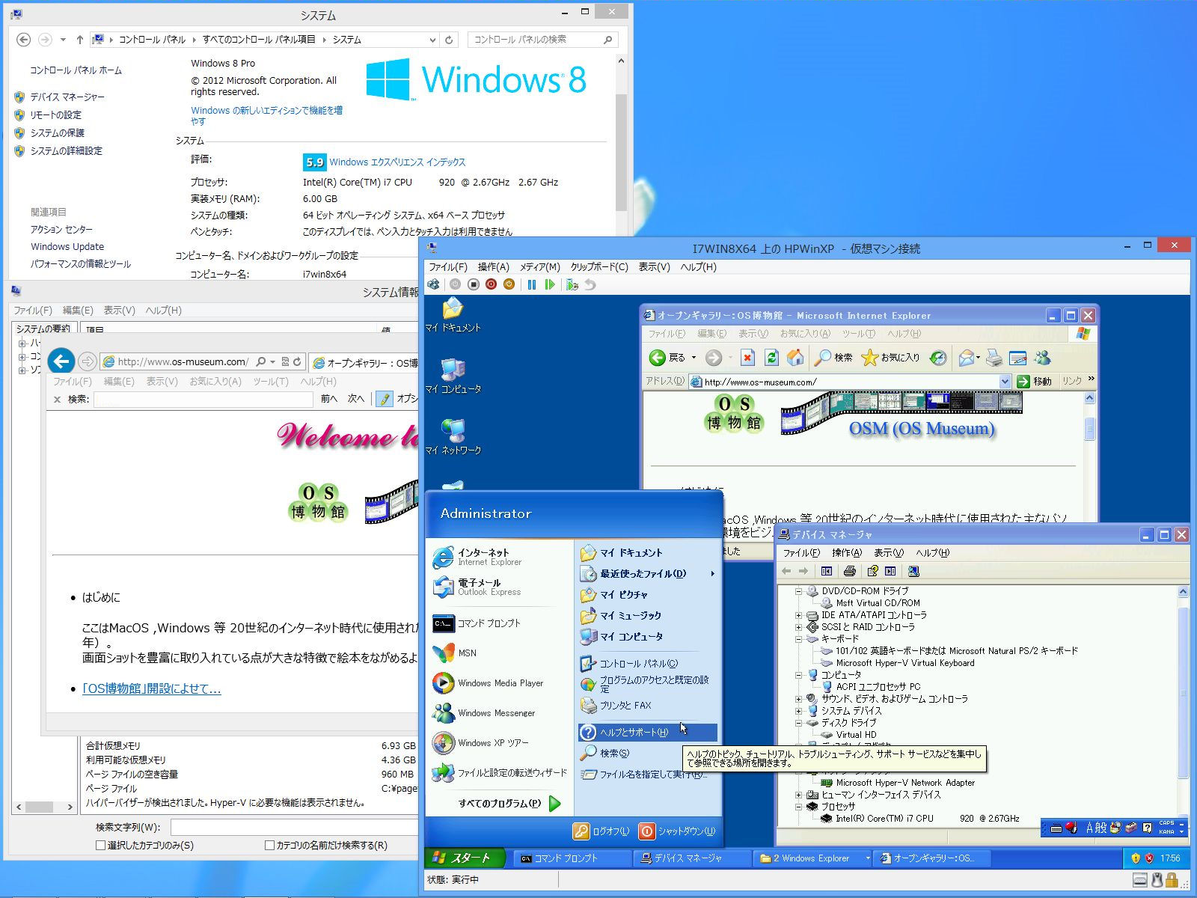Click 「OS博物館」開設によせて… link
The width and height of the screenshot is (1197, 898).
point(151,688)
